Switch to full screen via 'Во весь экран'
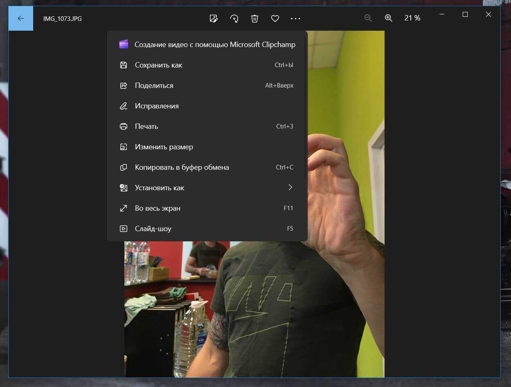Image resolution: width=511 pixels, height=387 pixels. click(x=158, y=208)
